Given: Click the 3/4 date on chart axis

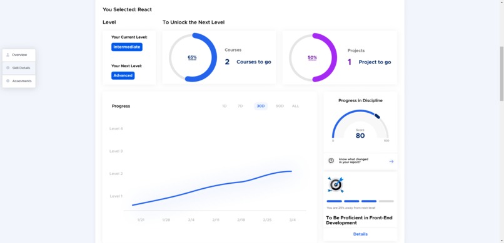Looking at the screenshot, I should (x=292, y=220).
